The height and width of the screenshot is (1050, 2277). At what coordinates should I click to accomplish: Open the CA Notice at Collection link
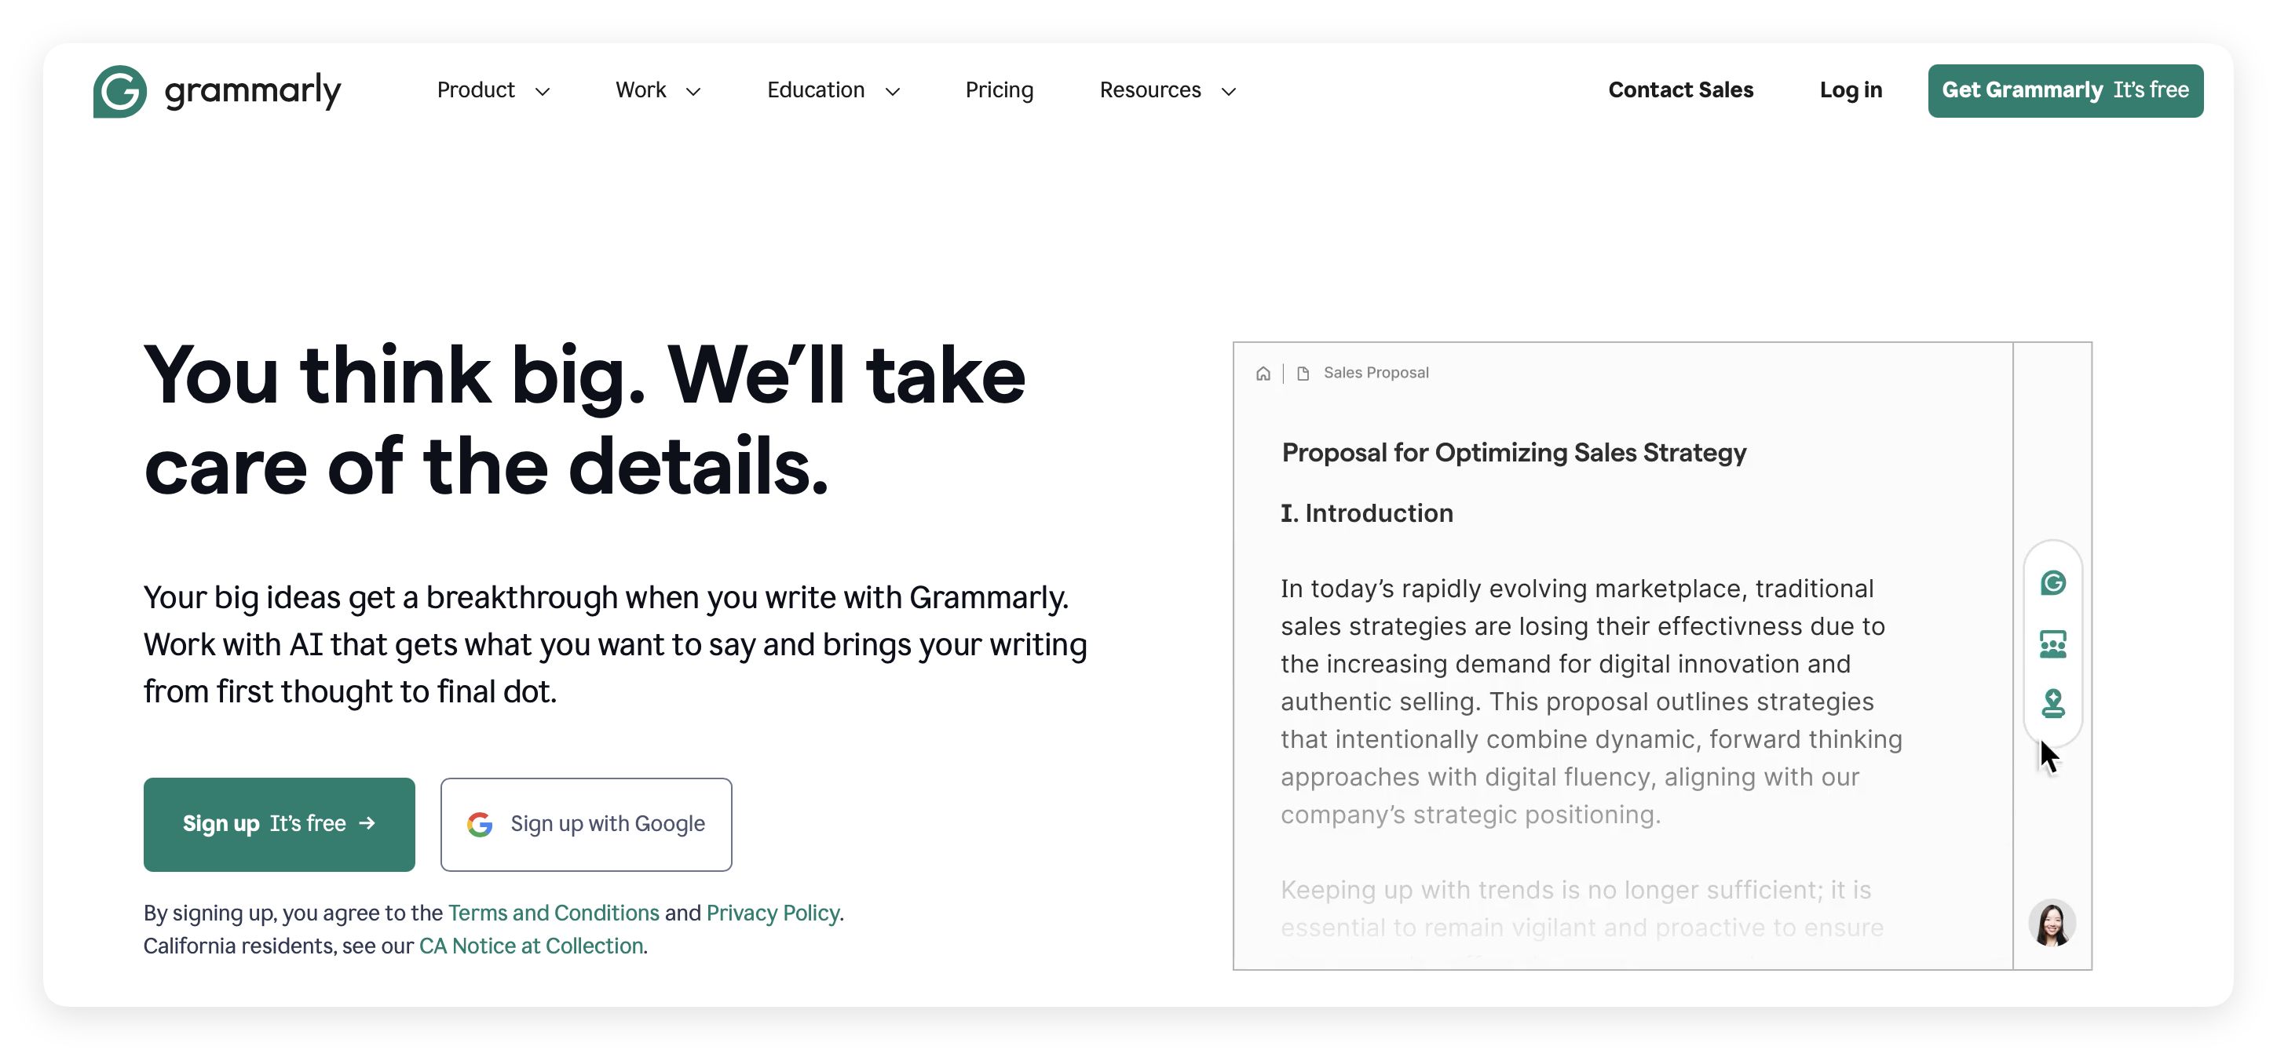[530, 946]
